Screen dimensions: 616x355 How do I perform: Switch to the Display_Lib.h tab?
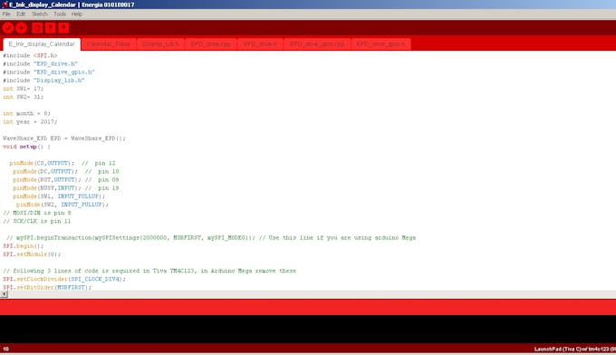tap(160, 44)
